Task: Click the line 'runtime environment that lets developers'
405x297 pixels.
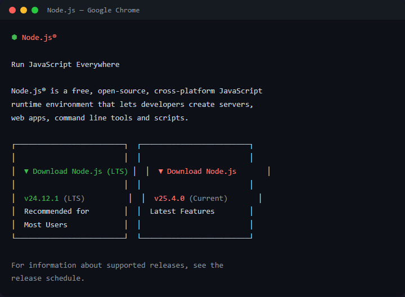Action: pos(132,105)
